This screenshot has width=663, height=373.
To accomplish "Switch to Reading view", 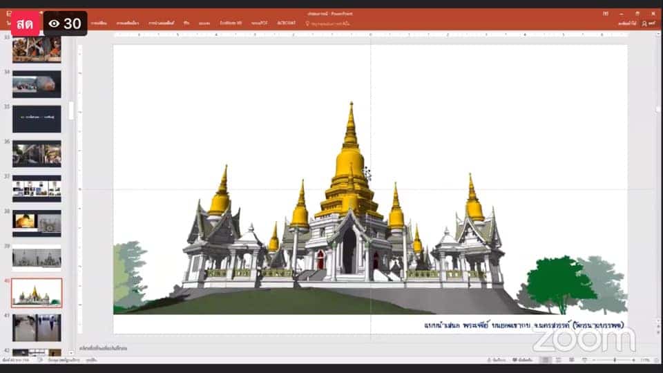I will (572, 360).
